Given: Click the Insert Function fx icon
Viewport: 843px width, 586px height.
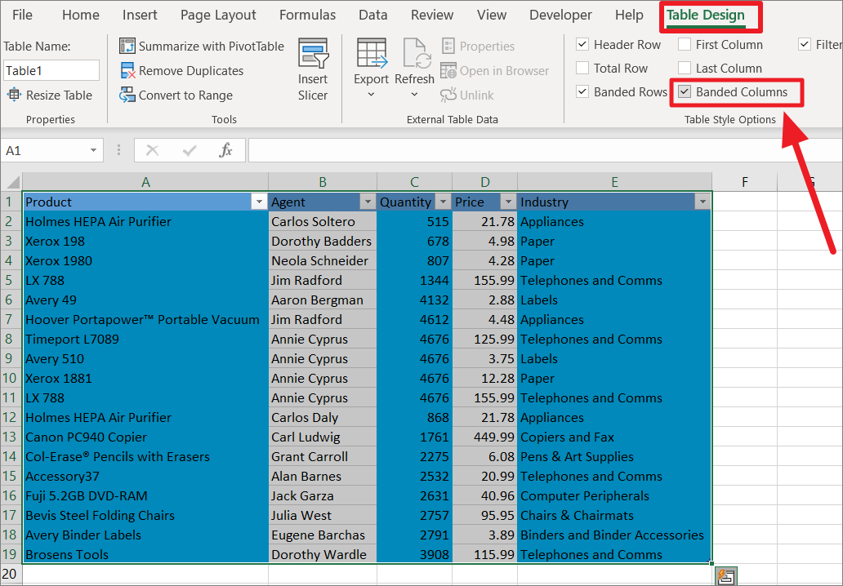Looking at the screenshot, I should (225, 150).
